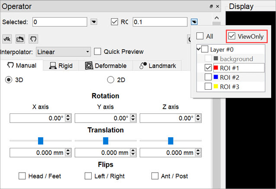
Task: Toggle the Quick Preview checkbox
Action: pyautogui.click(x=98, y=52)
